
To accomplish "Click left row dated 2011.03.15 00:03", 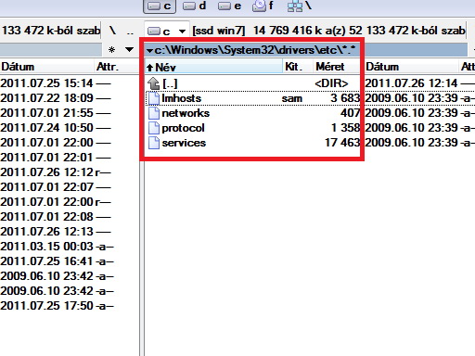I will point(57,247).
